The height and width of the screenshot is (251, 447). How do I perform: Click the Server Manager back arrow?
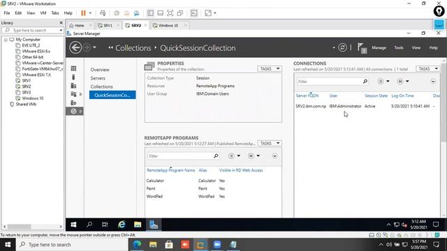coord(75,47)
